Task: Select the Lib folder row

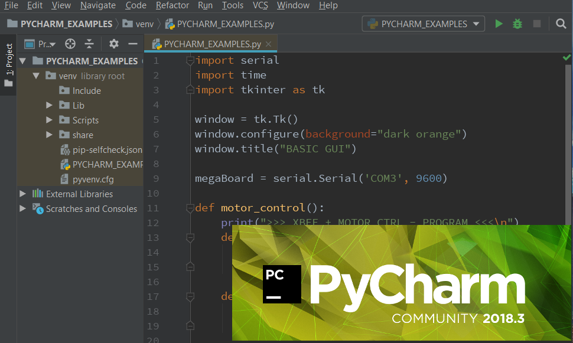Action: click(80, 105)
